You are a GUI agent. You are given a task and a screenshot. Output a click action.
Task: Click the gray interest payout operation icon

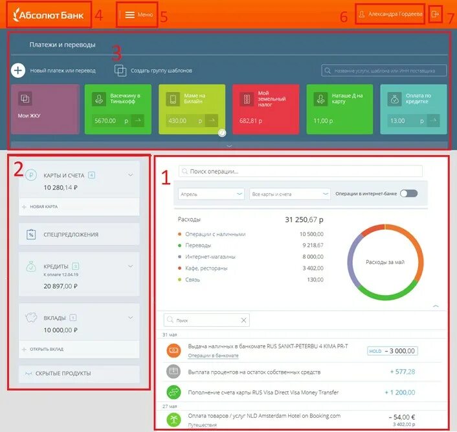173,371
